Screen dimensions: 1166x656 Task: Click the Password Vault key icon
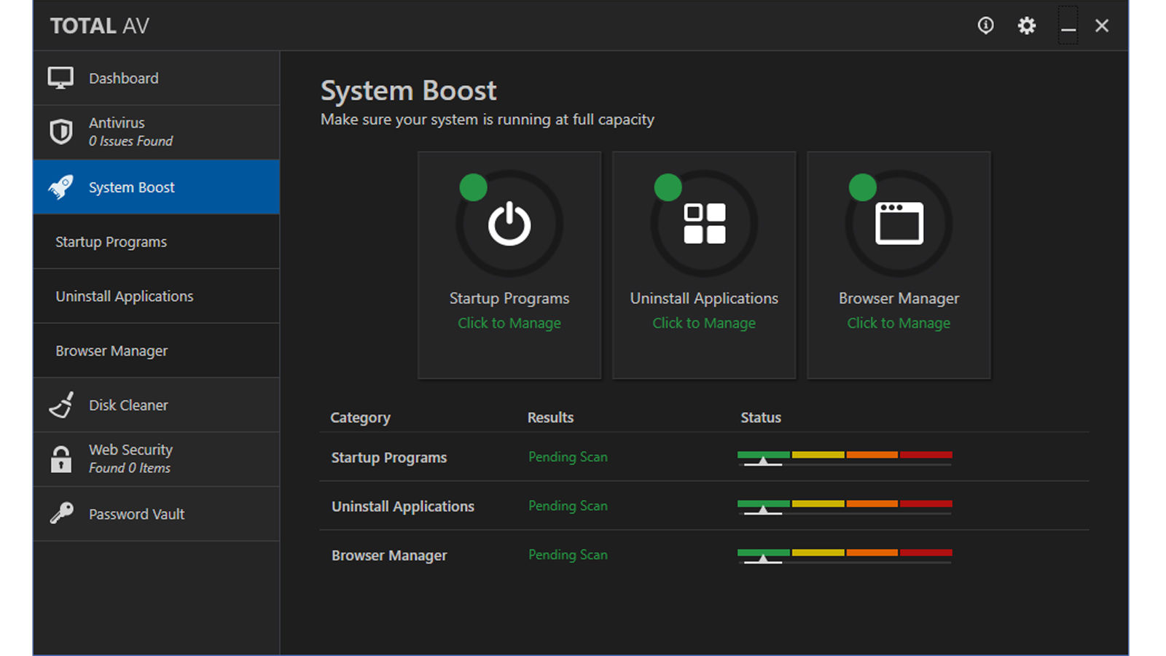click(61, 514)
